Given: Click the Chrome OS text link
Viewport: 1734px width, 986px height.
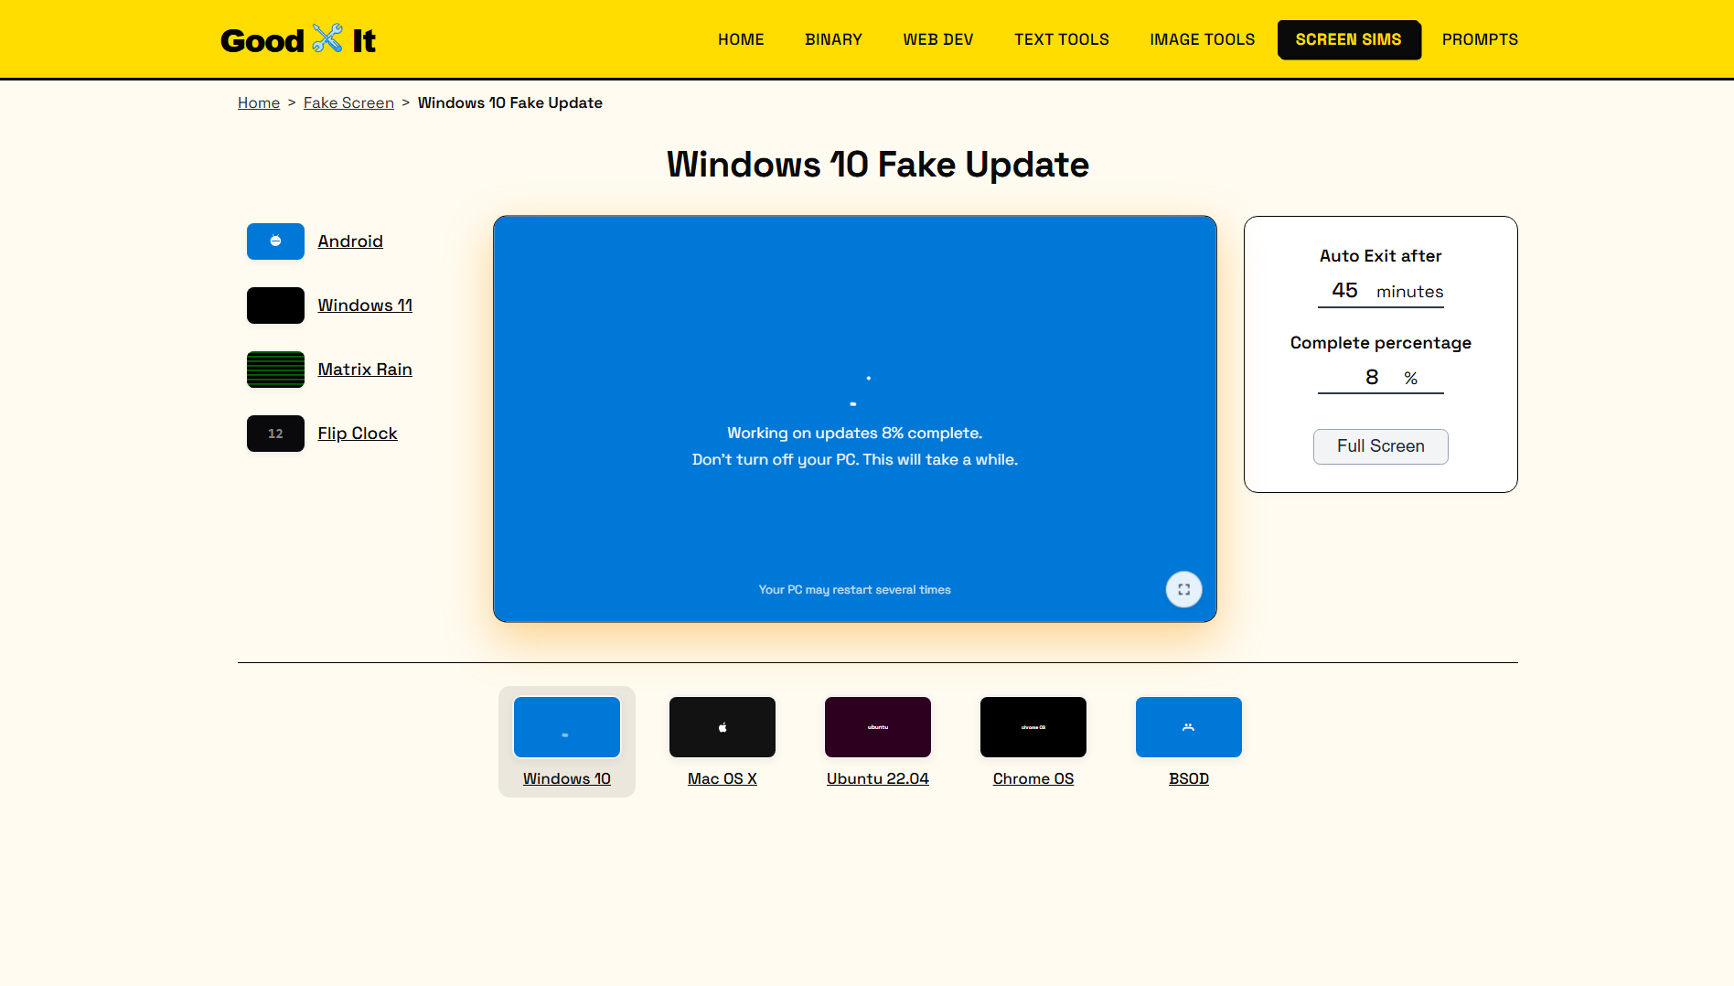Looking at the screenshot, I should pos(1033,778).
